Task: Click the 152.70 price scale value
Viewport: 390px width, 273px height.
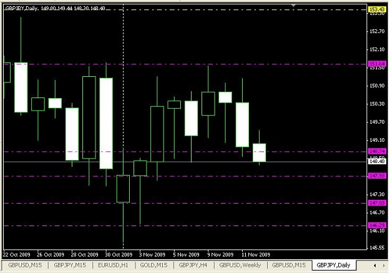Action: point(377,31)
